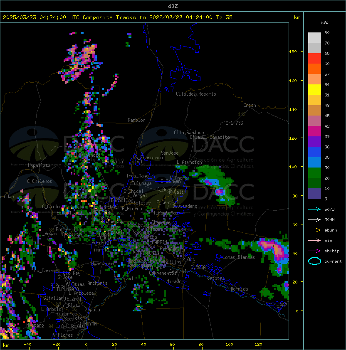Click the 'S_Francisco' place label
346x350 pixels.
pyautogui.click(x=149, y=158)
